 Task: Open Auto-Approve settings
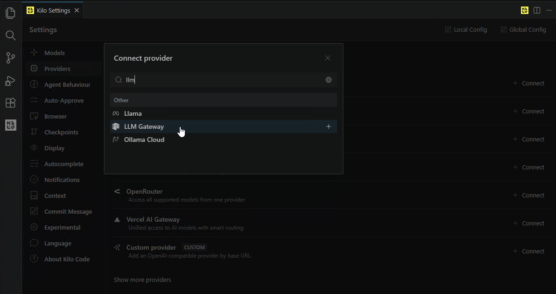point(64,101)
